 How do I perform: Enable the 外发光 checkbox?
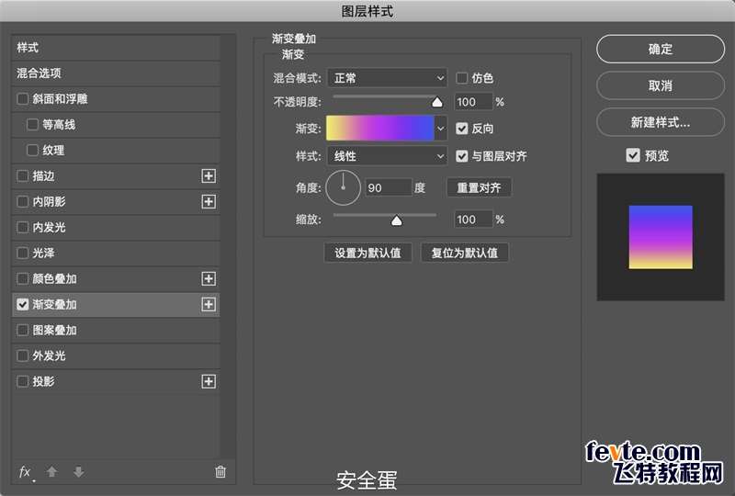click(x=22, y=355)
